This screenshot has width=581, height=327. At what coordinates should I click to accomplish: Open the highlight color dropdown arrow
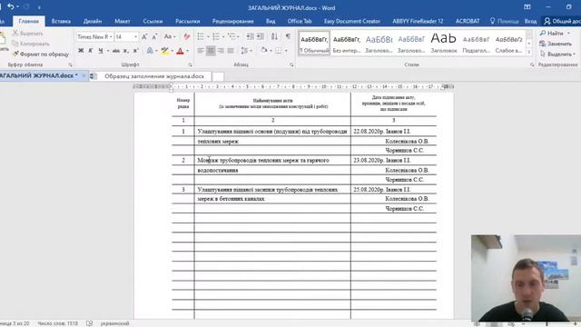point(172,51)
